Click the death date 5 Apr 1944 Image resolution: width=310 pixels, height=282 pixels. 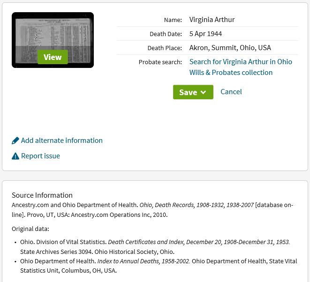[205, 34]
